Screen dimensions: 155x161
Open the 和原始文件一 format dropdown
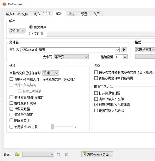coord(145,50)
